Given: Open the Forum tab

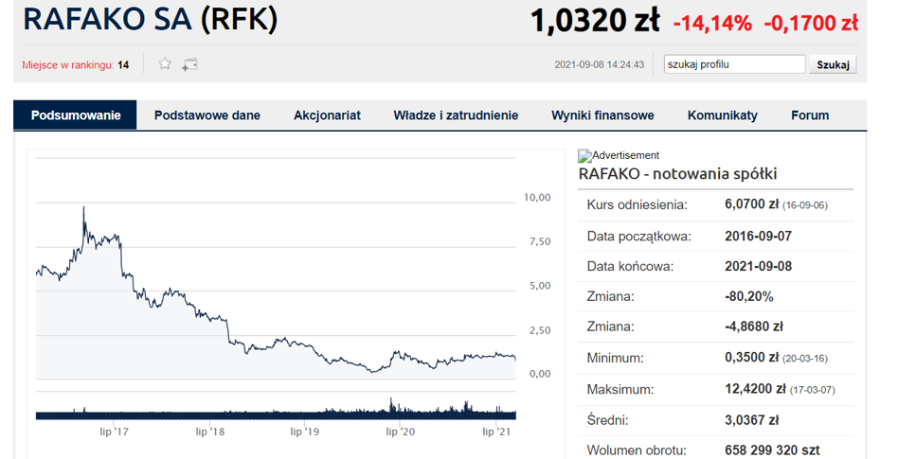Looking at the screenshot, I should pos(810,115).
